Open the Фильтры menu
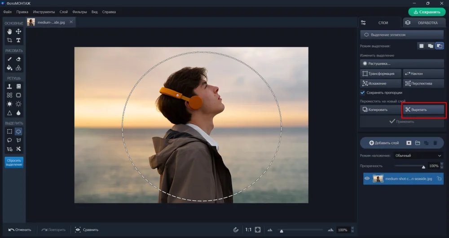Screen dimensions: 449x238 click(x=79, y=12)
